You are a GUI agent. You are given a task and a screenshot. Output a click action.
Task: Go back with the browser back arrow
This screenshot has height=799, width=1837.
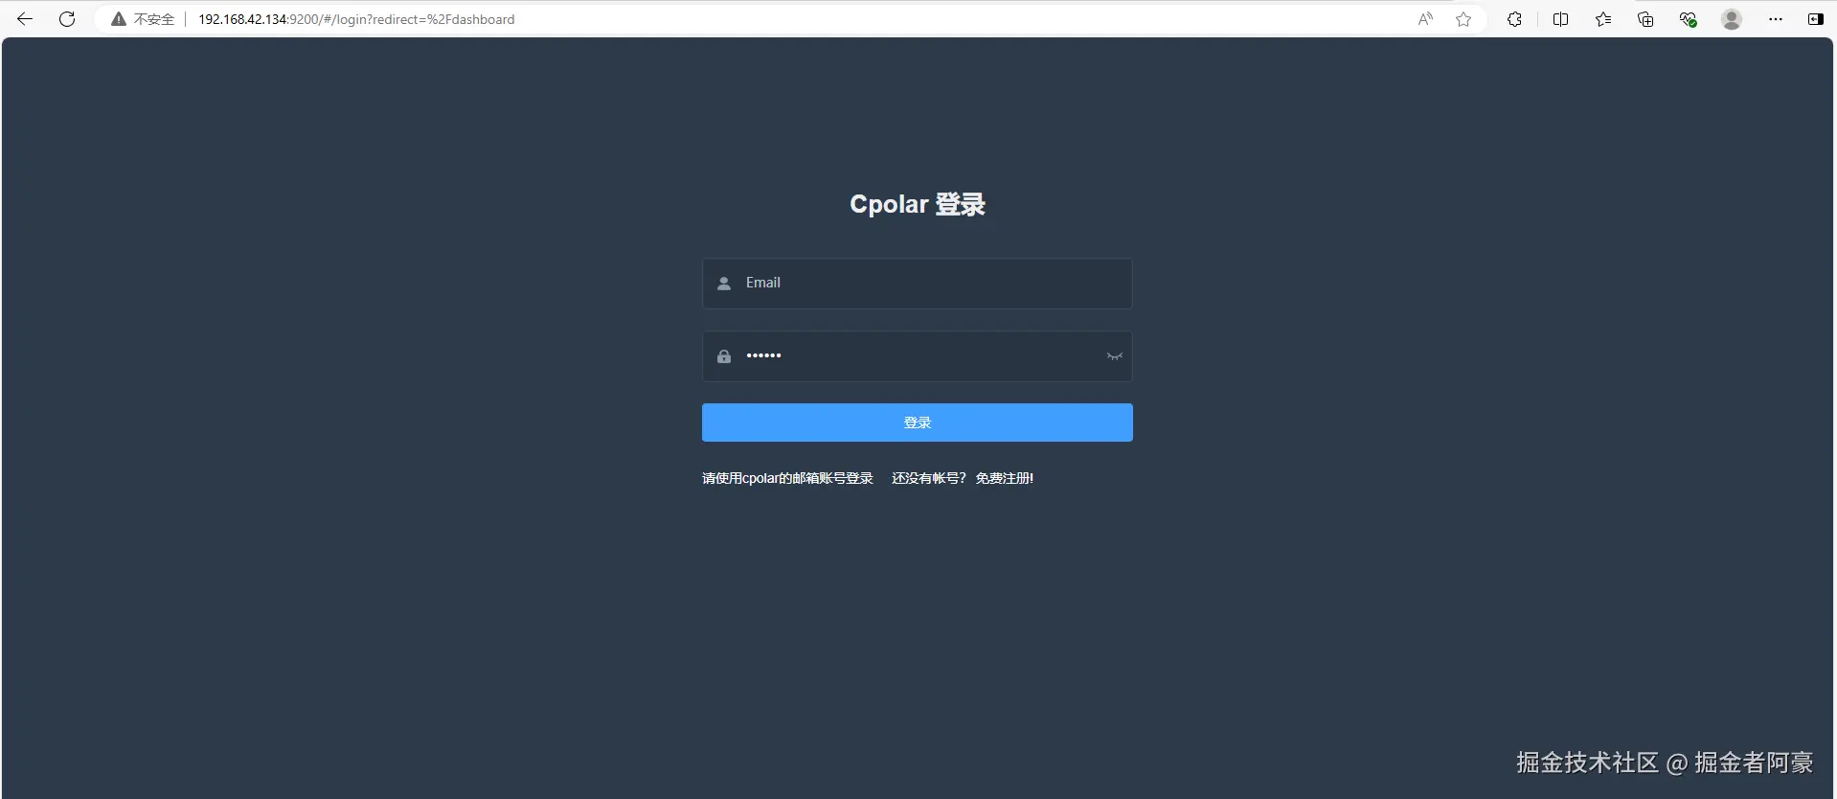25,19
